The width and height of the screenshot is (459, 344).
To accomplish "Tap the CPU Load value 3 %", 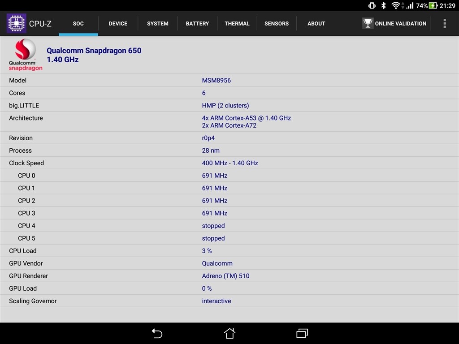I will point(207,251).
